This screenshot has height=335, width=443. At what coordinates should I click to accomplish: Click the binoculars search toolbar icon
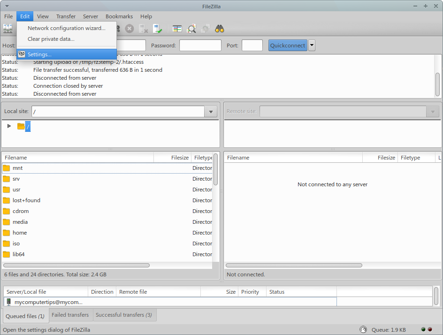click(220, 29)
